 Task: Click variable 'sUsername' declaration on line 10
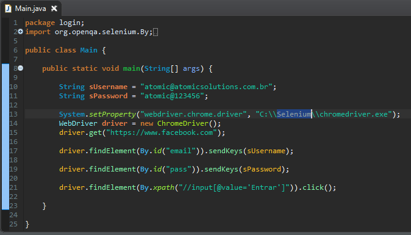click(109, 87)
